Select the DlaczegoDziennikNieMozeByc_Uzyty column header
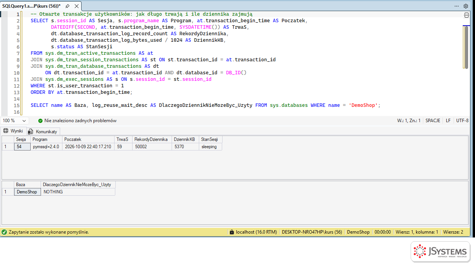This screenshot has width=475, height=265. (x=78, y=185)
